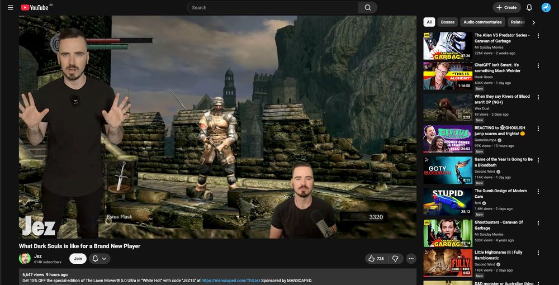The image size is (559, 285).
Task: Open Little Nightmares III thumbnail
Action: (448, 263)
